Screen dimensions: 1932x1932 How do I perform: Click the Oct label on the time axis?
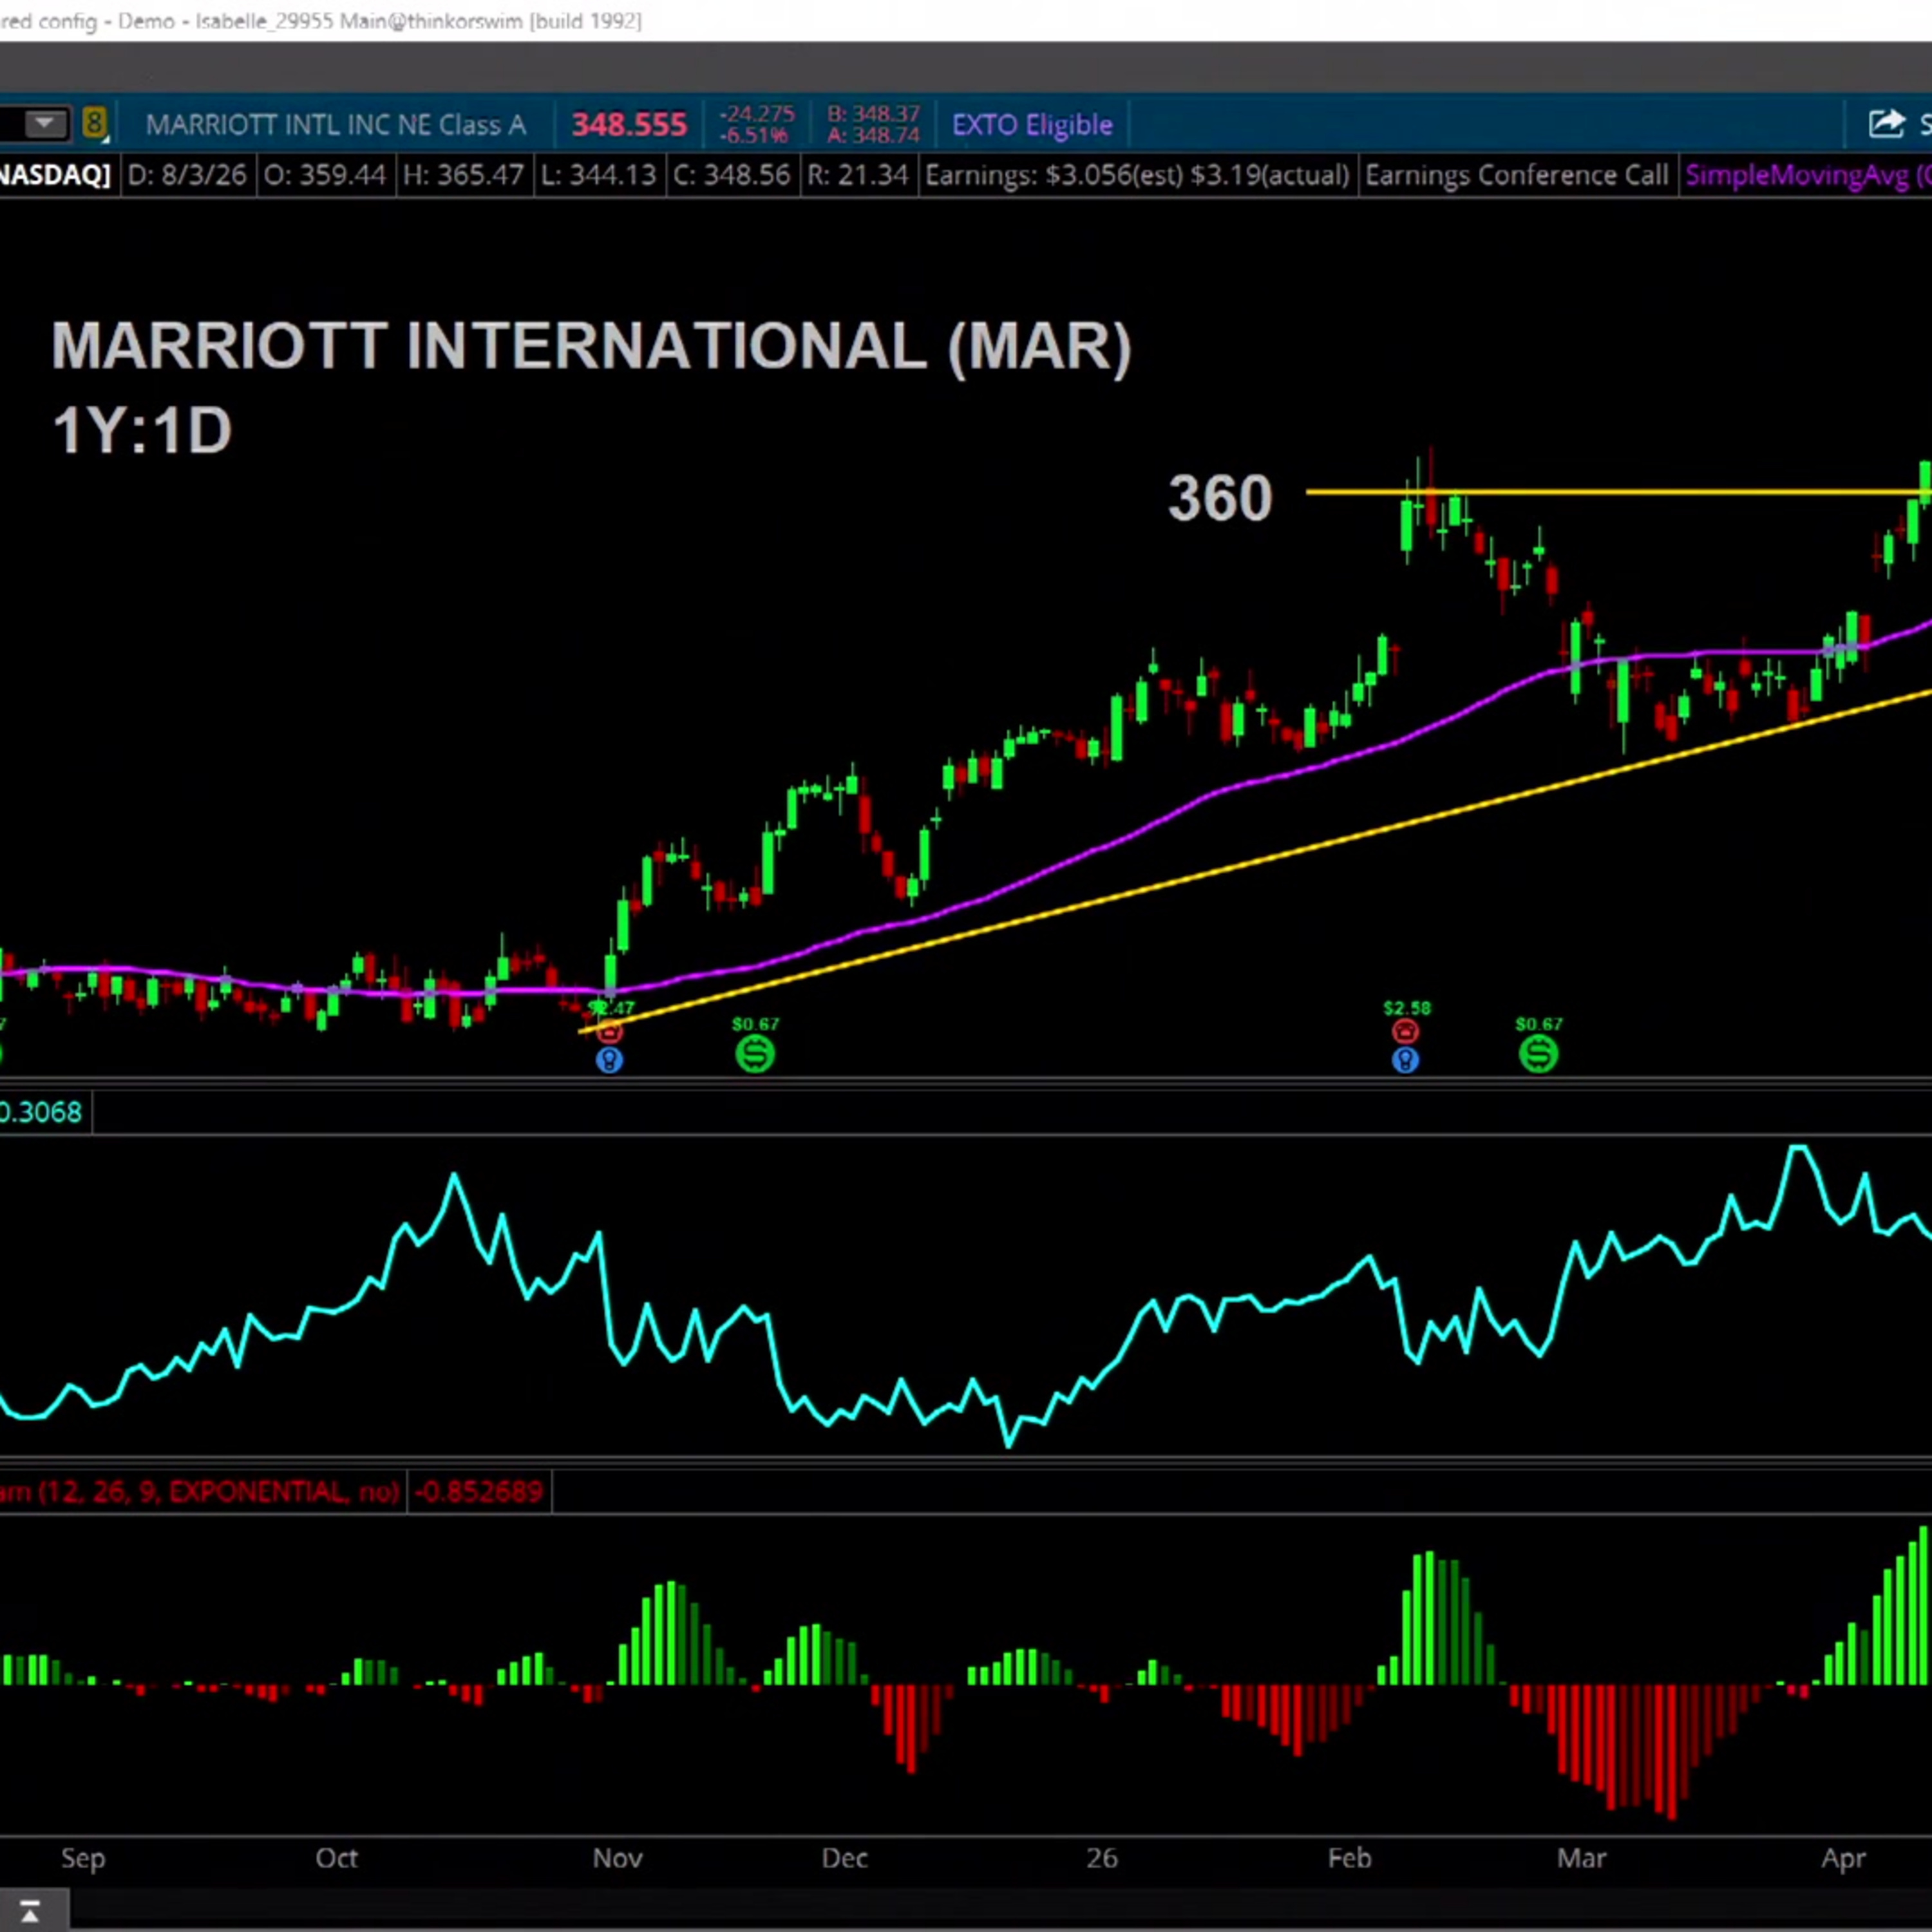click(x=336, y=1858)
